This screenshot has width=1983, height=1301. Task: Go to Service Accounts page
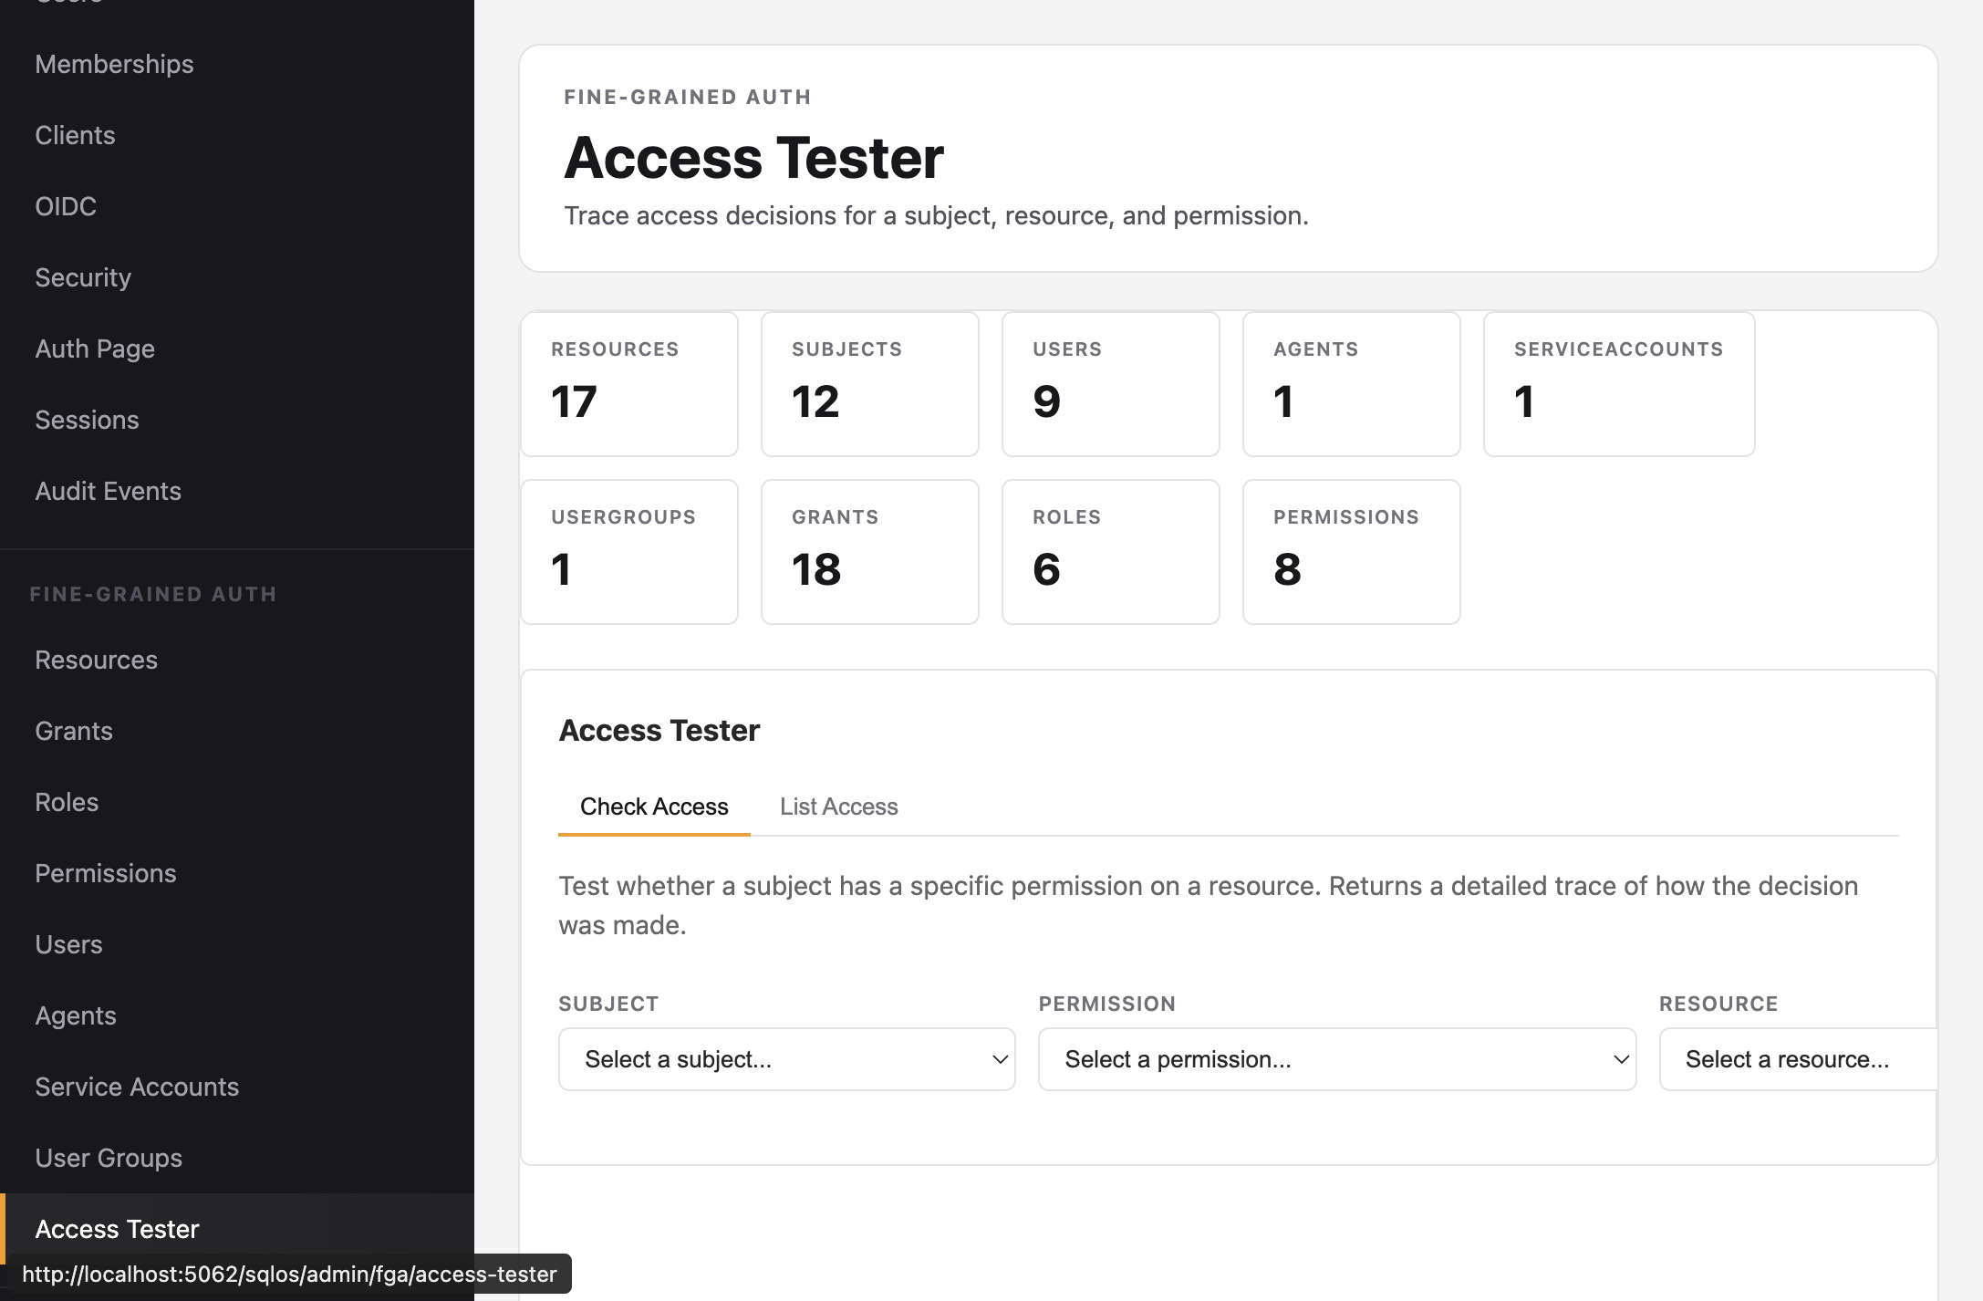click(x=137, y=1087)
